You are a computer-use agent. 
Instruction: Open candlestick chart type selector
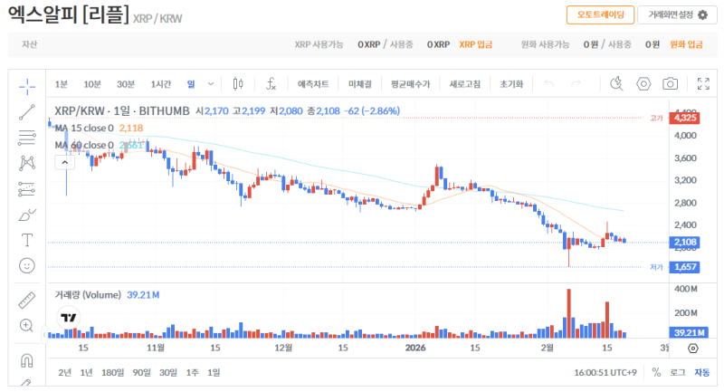238,83
